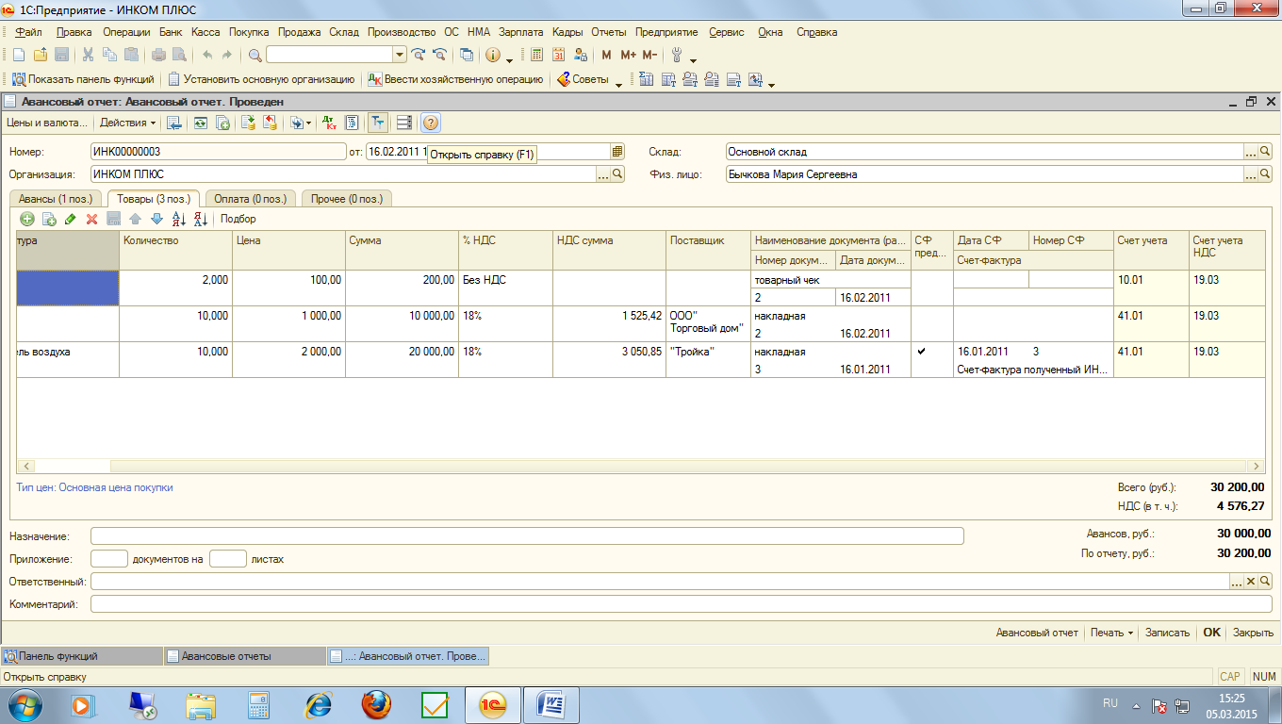
Task: Click the Количество column header
Action: (175, 250)
